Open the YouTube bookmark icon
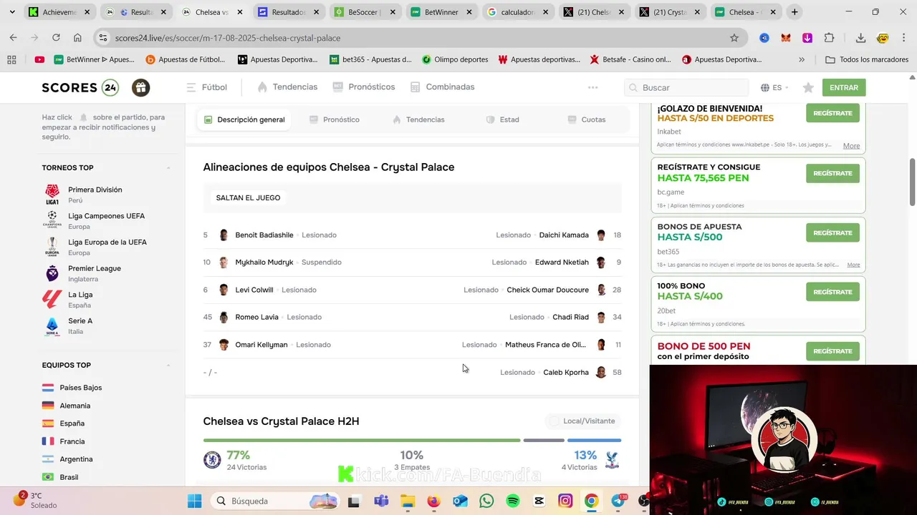917x515 pixels. click(39, 59)
